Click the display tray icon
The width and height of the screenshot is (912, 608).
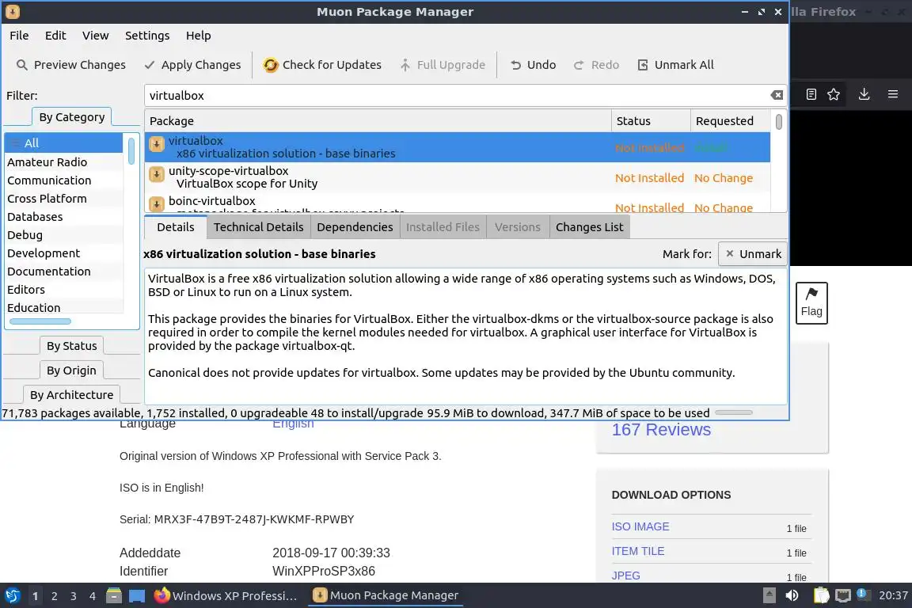click(843, 595)
